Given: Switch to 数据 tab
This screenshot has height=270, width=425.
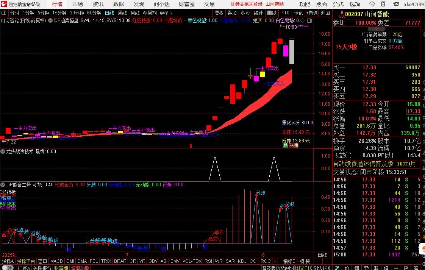Looking at the screenshot, I should [x=119, y=4].
